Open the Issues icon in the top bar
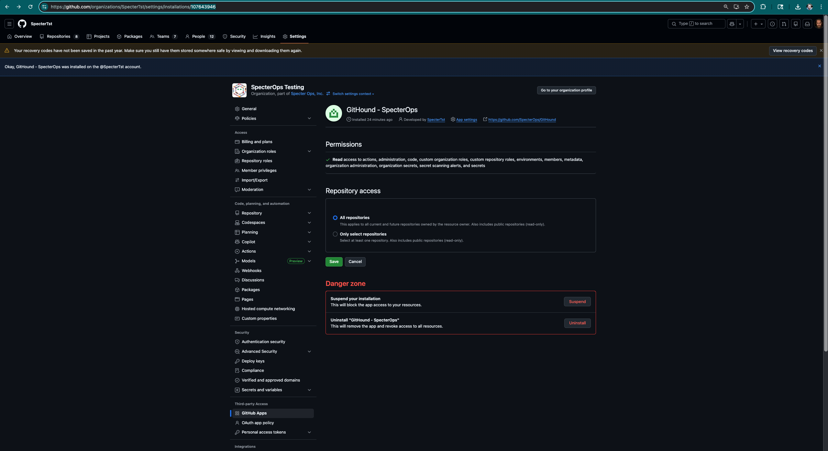 (773, 24)
